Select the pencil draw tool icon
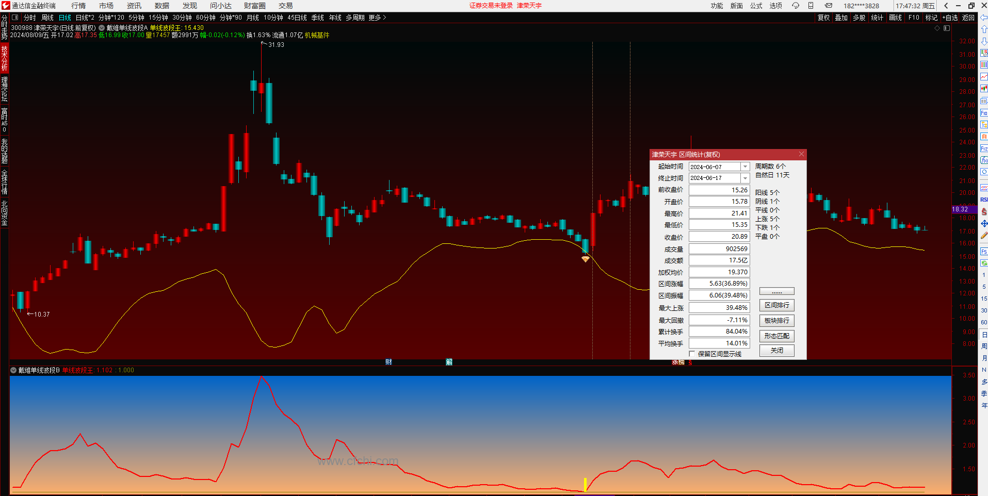 984,235
